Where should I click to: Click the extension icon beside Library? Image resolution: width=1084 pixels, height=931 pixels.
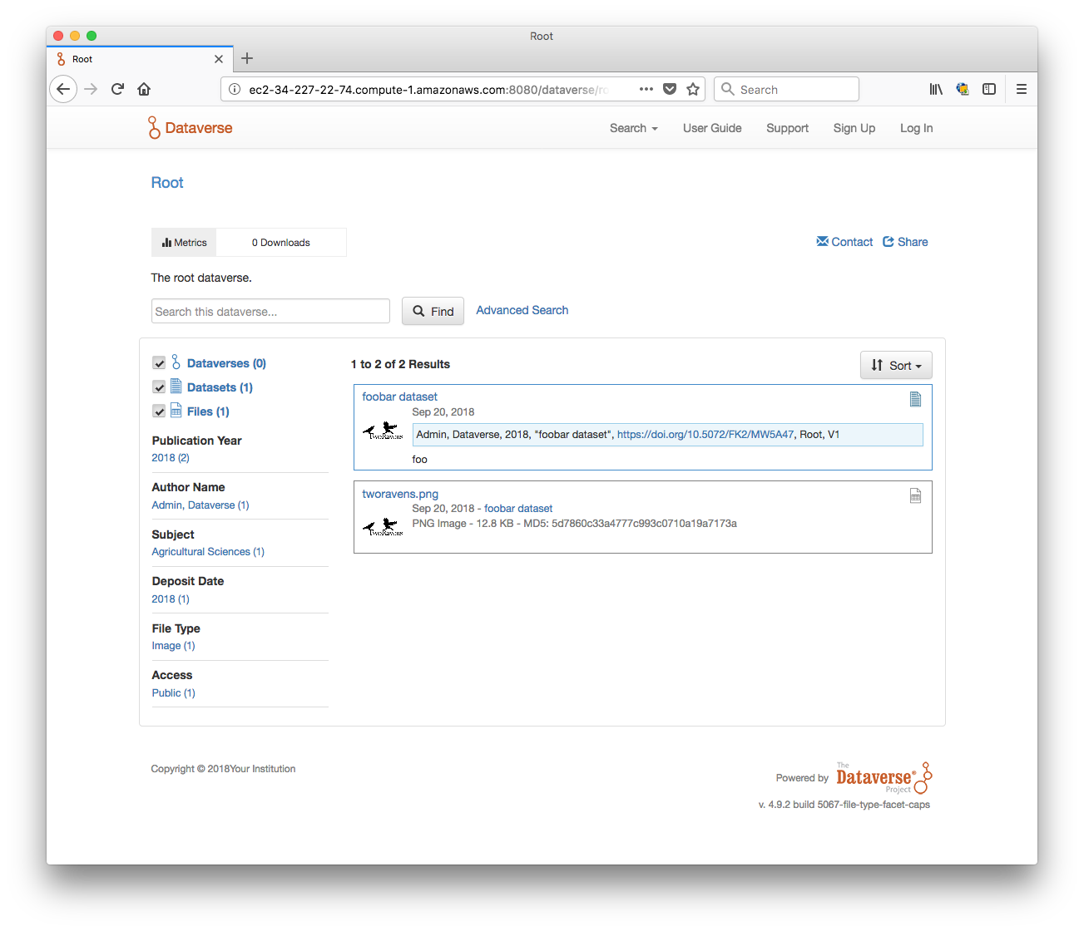(x=963, y=89)
